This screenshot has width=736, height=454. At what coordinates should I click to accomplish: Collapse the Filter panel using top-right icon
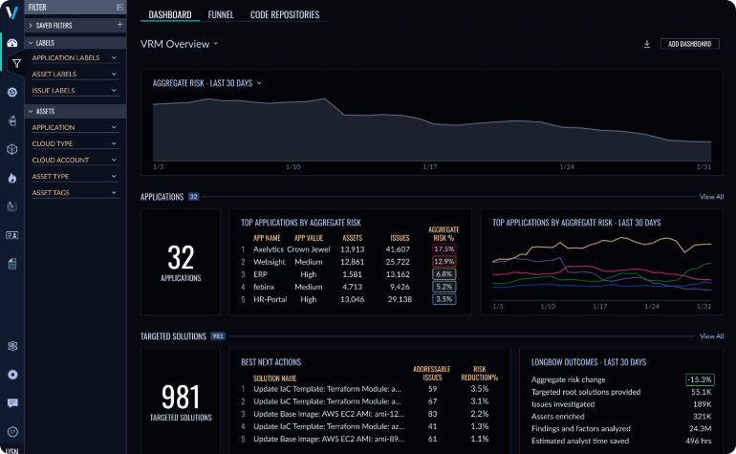(119, 7)
